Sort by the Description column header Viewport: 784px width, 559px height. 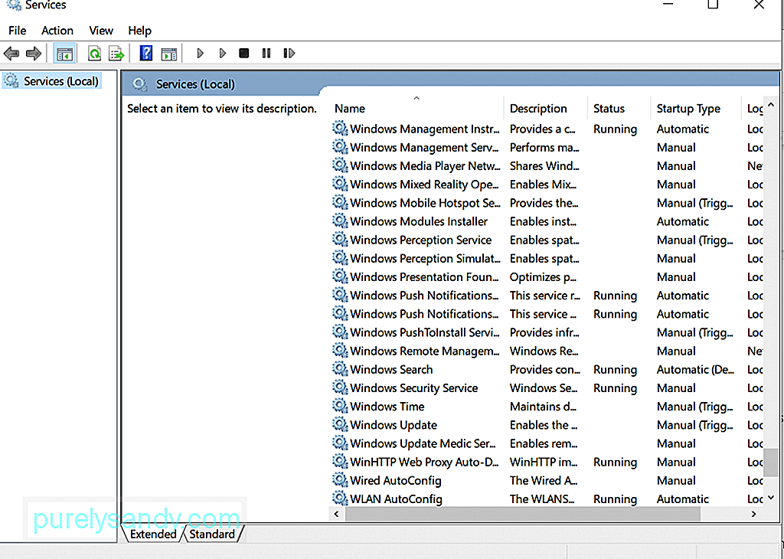(545, 108)
